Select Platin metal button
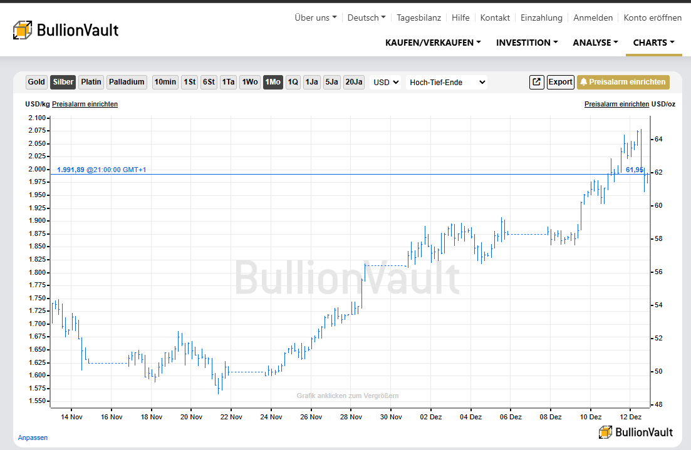This screenshot has width=691, height=450. (x=91, y=82)
